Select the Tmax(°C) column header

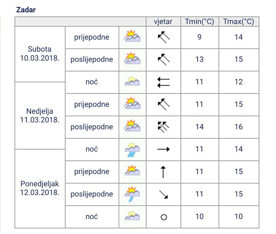point(238,22)
